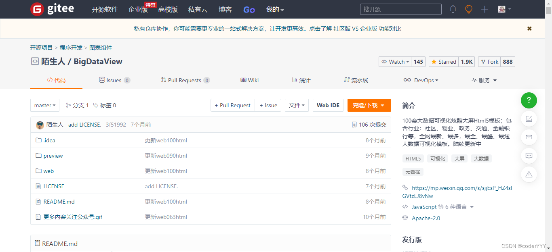Image resolution: width=552 pixels, height=252 pixels.
Task: Open the Pull Requests tab
Action: (x=185, y=80)
